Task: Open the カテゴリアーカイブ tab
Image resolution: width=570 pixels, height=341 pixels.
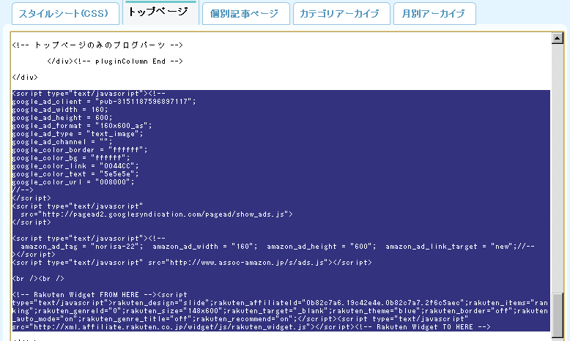Action: pyautogui.click(x=341, y=14)
